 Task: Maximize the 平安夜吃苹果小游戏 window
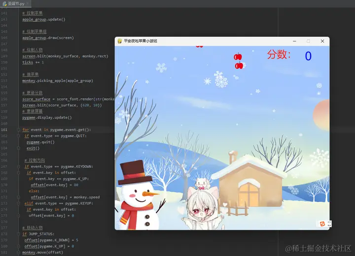(308, 41)
